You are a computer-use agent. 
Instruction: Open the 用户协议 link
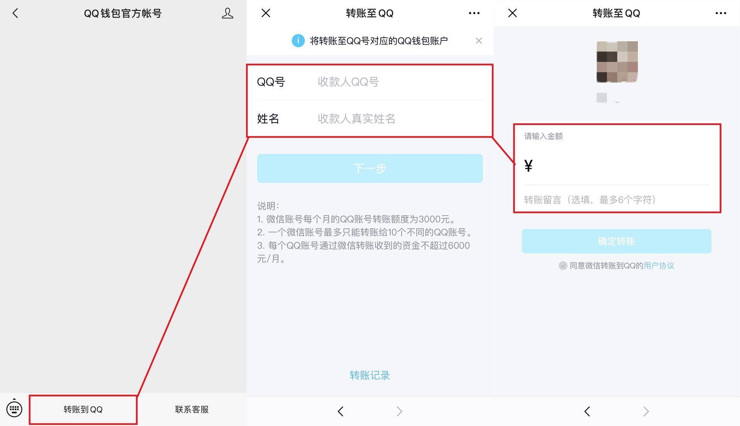pyautogui.click(x=659, y=266)
